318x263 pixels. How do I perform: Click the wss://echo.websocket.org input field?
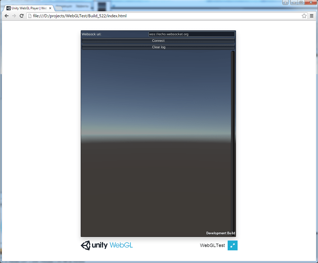click(191, 34)
